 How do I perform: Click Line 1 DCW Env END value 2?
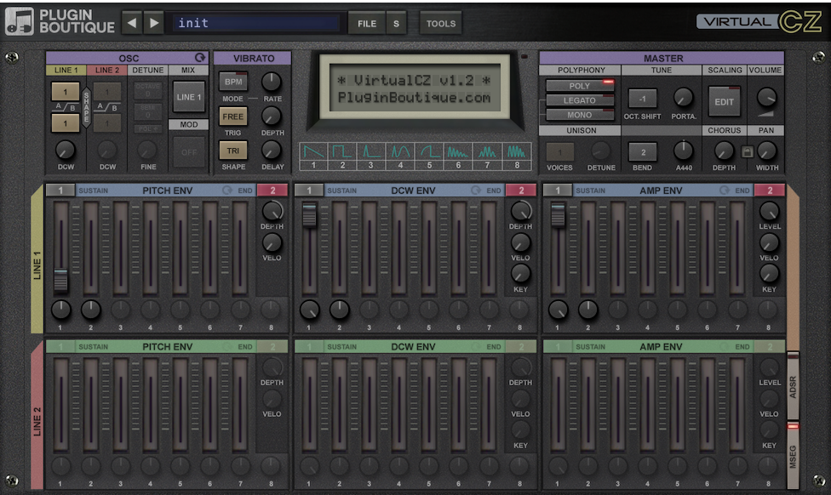pos(521,190)
